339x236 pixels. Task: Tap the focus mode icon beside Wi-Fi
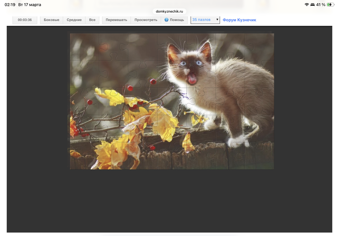click(313, 4)
